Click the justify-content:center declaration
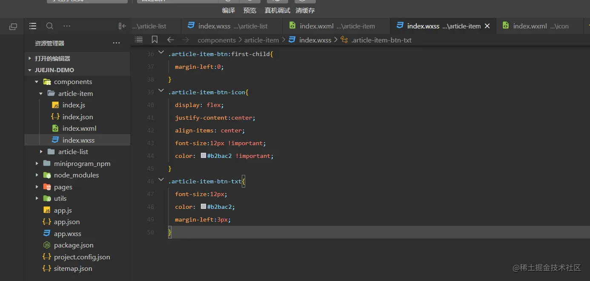590x281 pixels. click(215, 118)
